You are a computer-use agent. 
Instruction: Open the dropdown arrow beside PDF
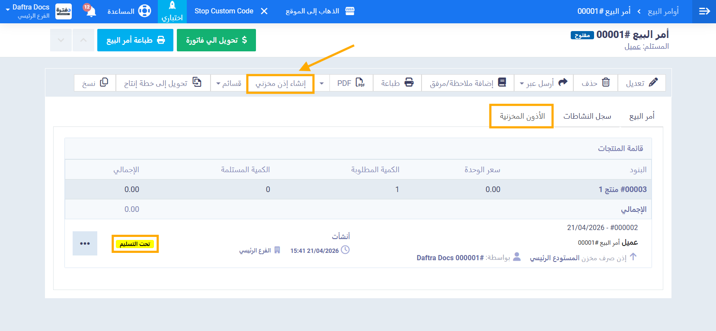click(322, 83)
